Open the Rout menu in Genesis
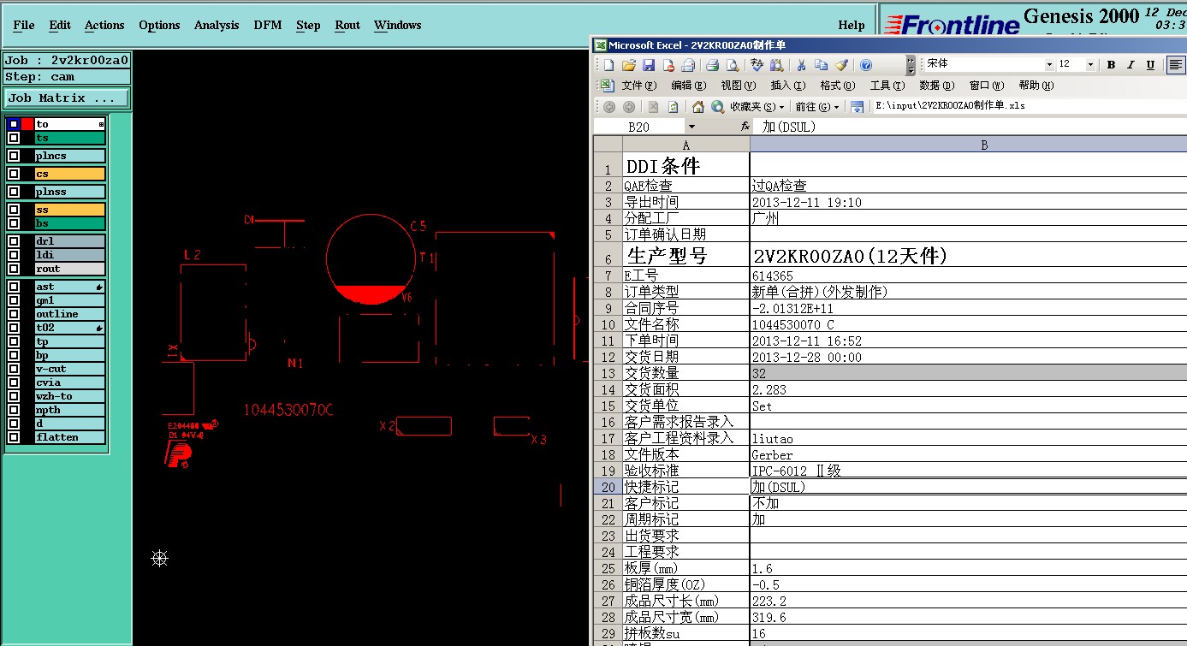 click(x=347, y=25)
